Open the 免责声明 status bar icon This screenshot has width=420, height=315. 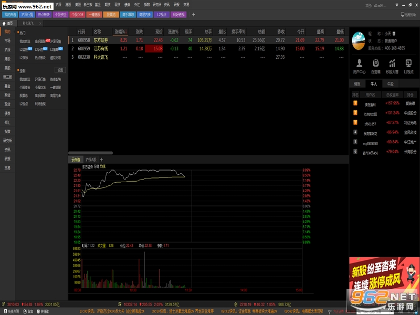[x=5, y=311]
